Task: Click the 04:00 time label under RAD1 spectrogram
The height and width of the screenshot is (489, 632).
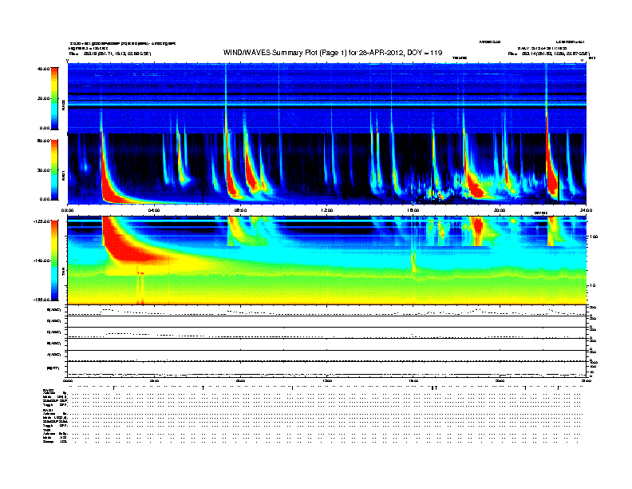Action: pyautogui.click(x=154, y=210)
